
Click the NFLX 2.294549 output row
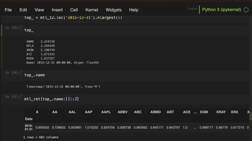pyautogui.click(x=41, y=46)
